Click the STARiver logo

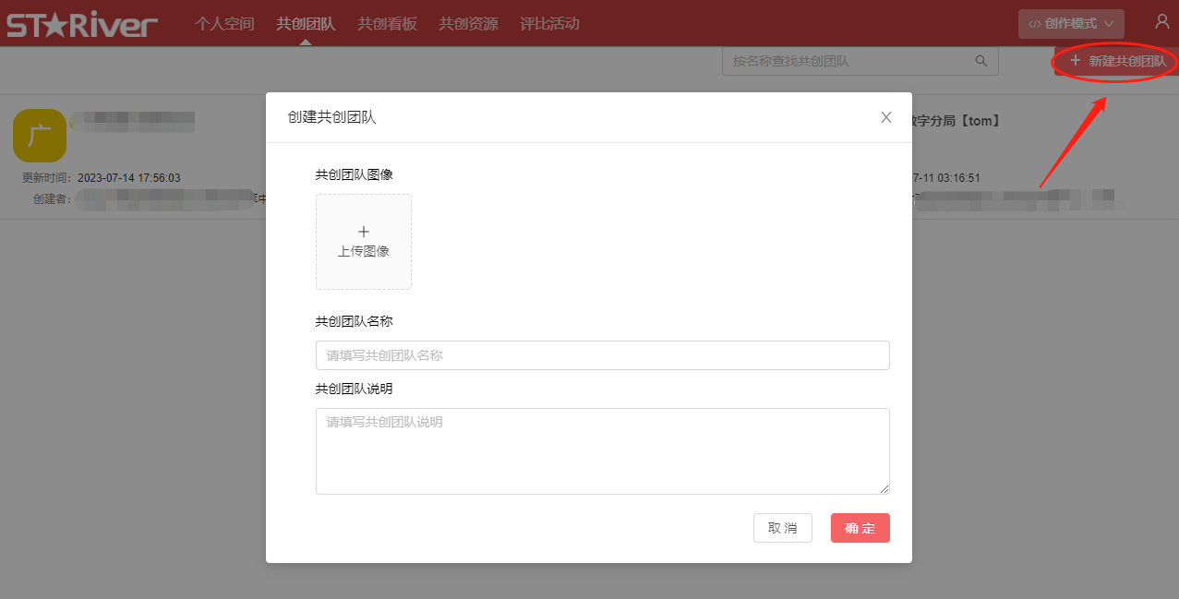click(82, 24)
